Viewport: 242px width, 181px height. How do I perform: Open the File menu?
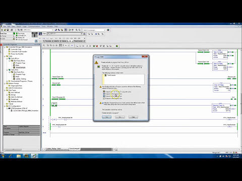(5, 27)
